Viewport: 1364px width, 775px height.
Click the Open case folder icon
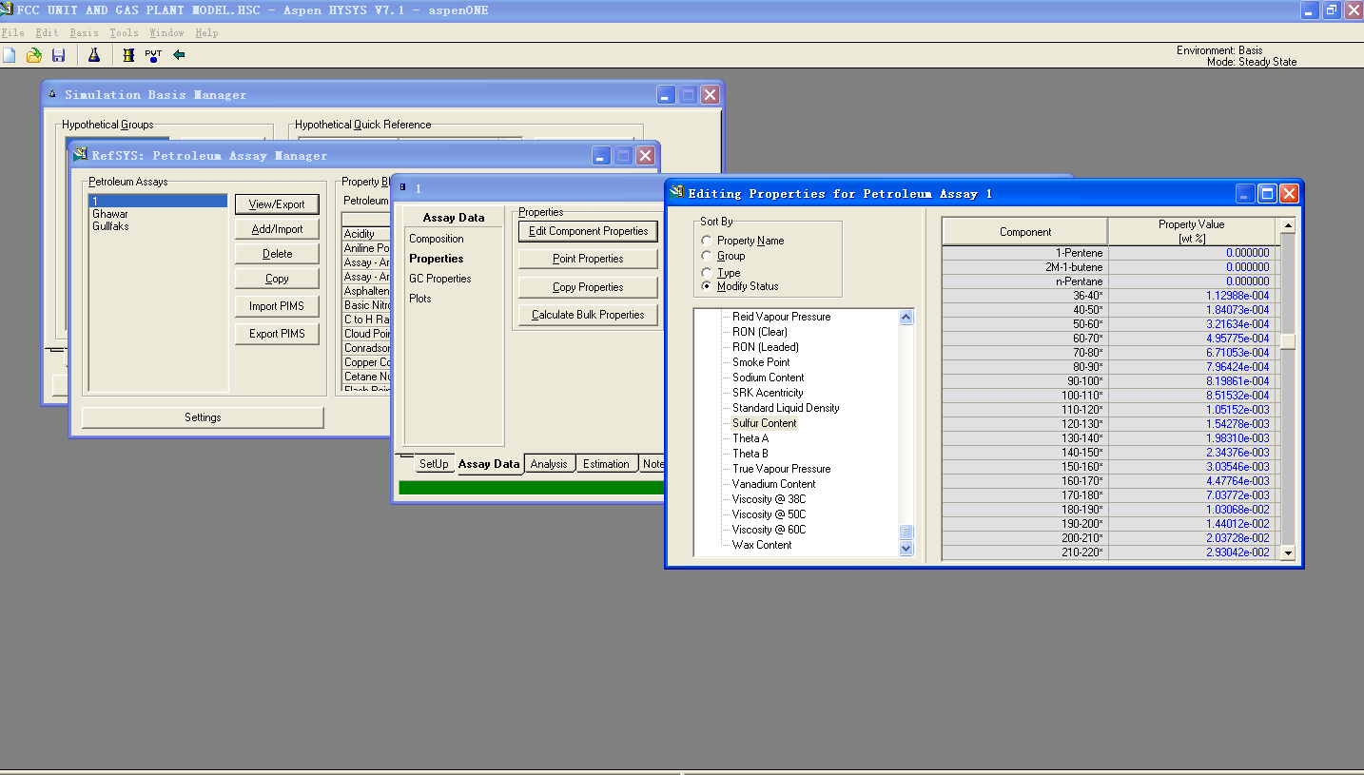tap(34, 55)
